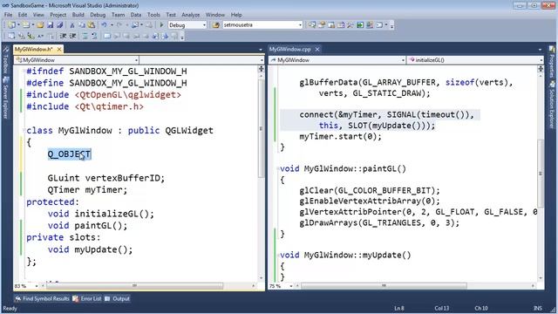This screenshot has height=314, width=558.
Task: Open the header pane zoom percentage dropdown
Action: click(x=37, y=286)
